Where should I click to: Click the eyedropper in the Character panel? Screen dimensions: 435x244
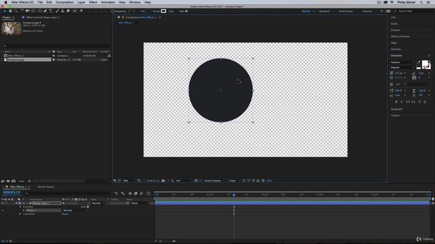point(419,62)
